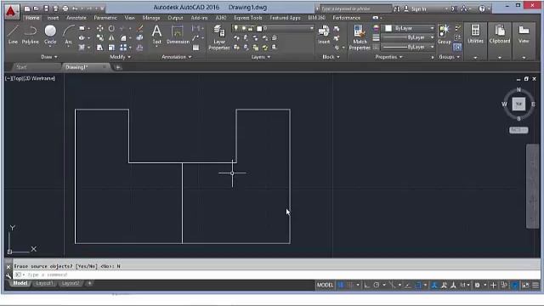Open the ByLayer lineweight dropdown
The width and height of the screenshot is (544, 306).
pyautogui.click(x=409, y=37)
